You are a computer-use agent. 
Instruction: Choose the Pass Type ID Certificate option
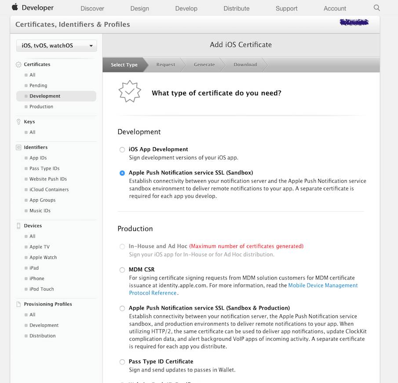coord(122,362)
